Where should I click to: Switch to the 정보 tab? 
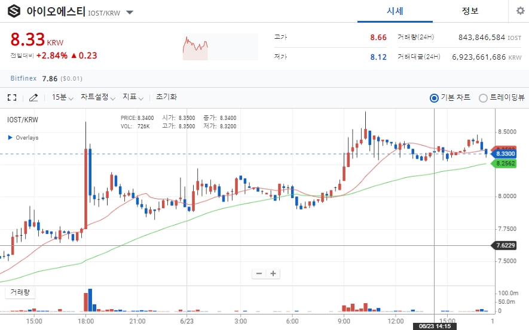pos(470,11)
